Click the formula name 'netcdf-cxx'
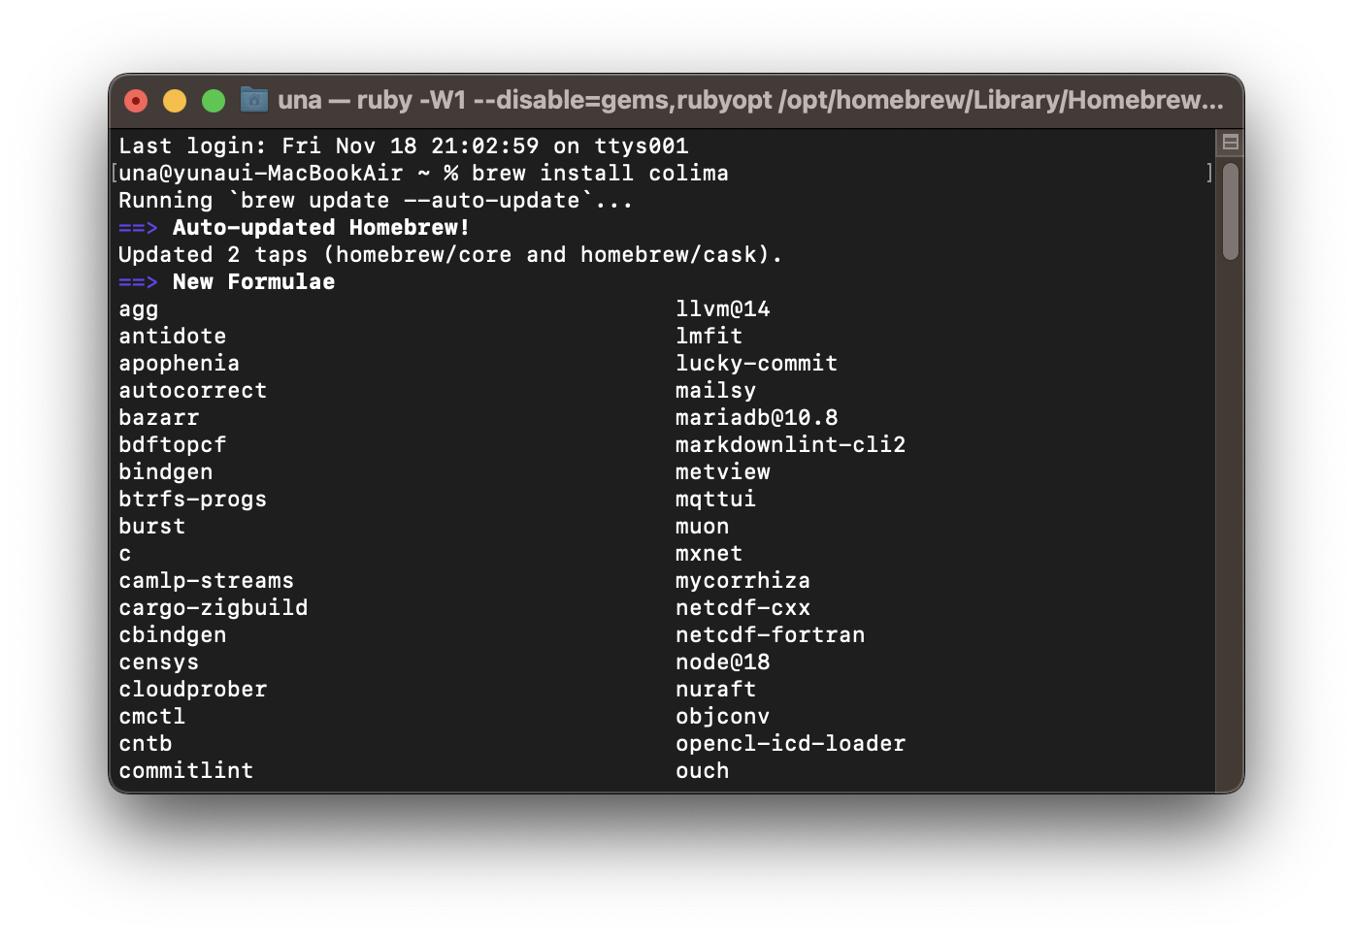 743,608
